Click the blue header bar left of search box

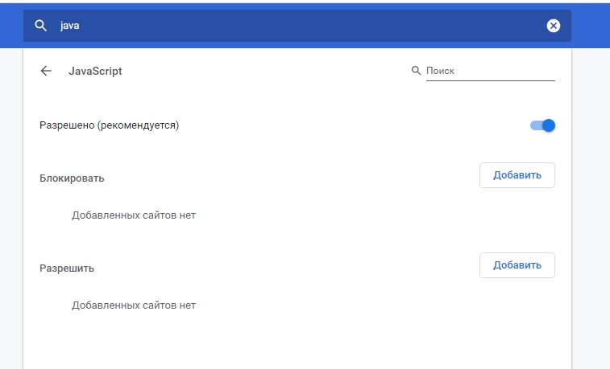click(x=11, y=24)
